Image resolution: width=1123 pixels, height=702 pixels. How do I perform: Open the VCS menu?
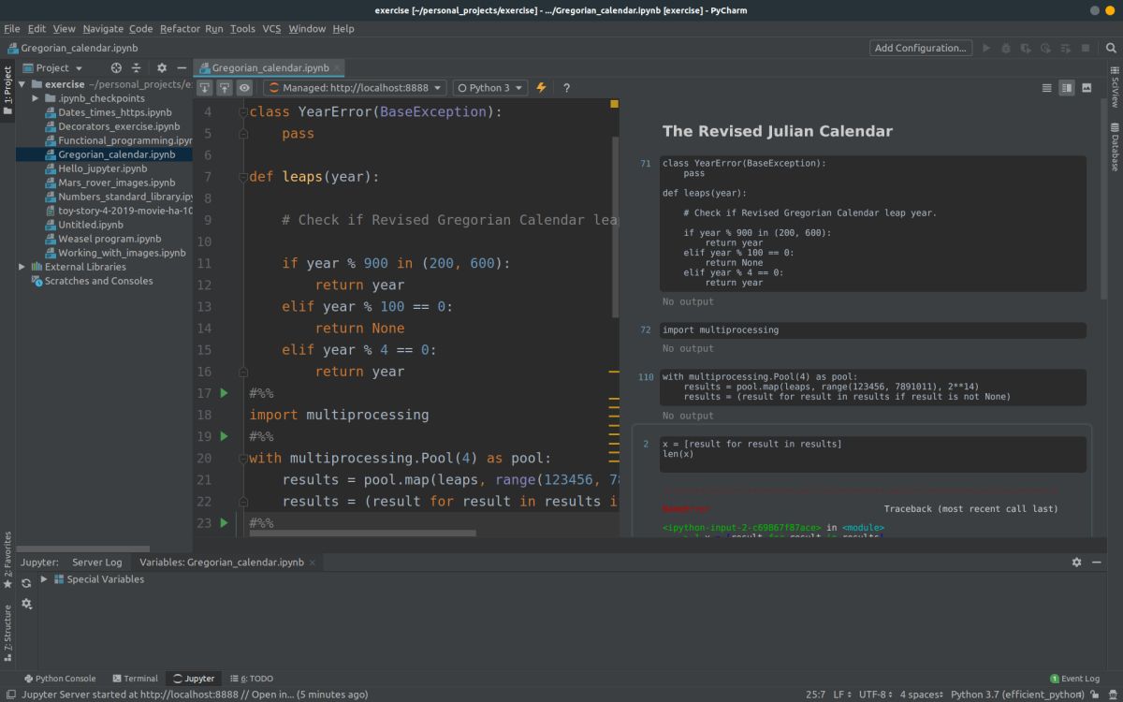(x=271, y=29)
